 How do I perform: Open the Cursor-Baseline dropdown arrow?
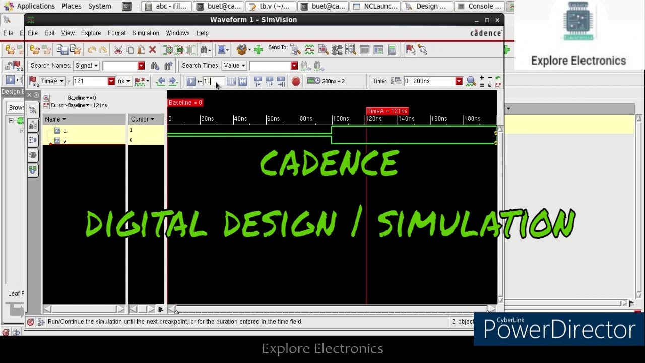click(x=88, y=105)
